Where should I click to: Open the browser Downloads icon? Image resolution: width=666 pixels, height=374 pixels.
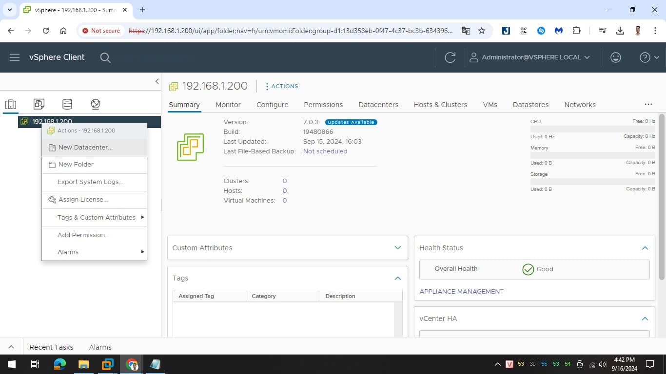pyautogui.click(x=620, y=31)
